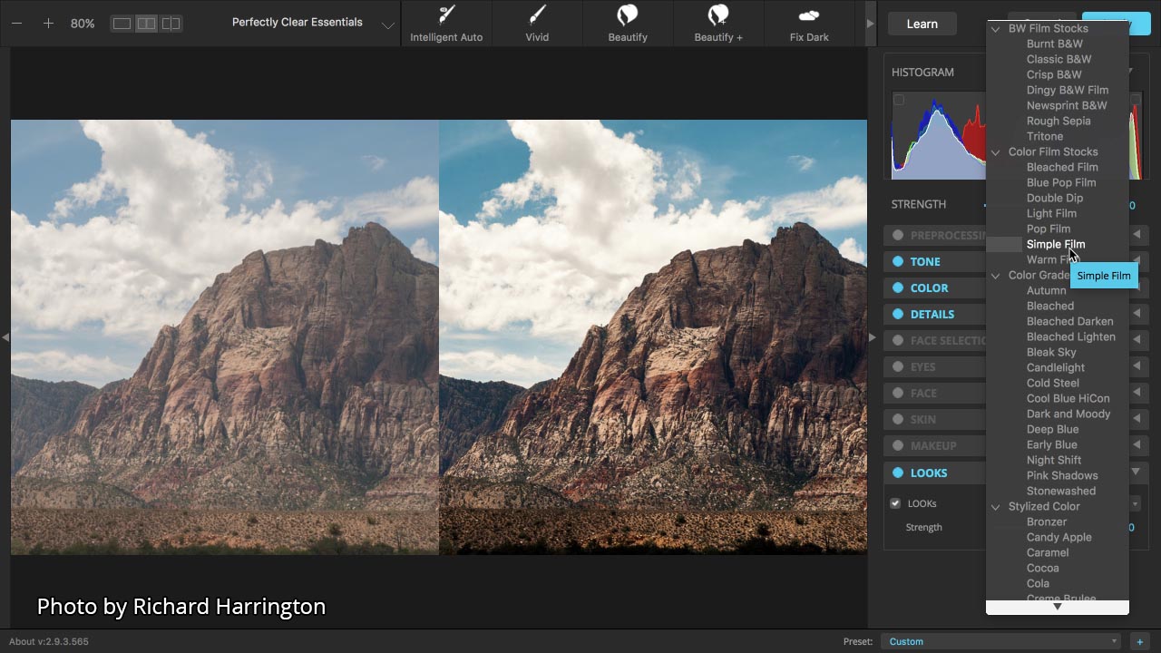1161x653 pixels.
Task: Zoom out with the minus icon
Action: click(17, 24)
